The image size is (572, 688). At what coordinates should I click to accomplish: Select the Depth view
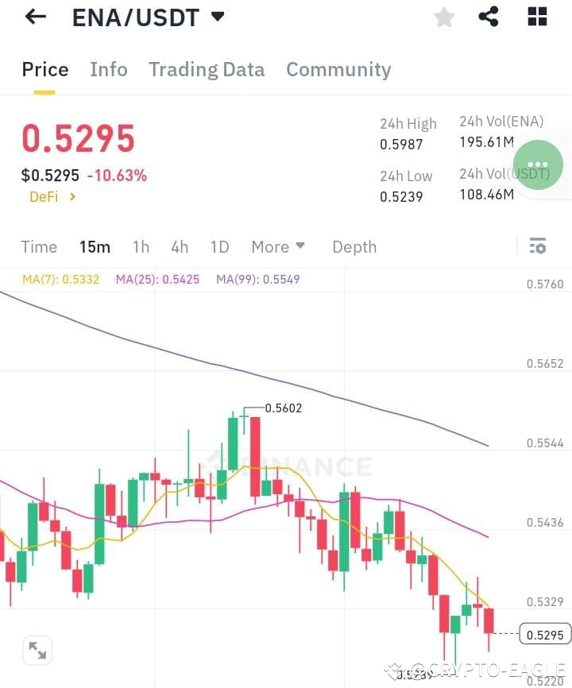(x=354, y=246)
